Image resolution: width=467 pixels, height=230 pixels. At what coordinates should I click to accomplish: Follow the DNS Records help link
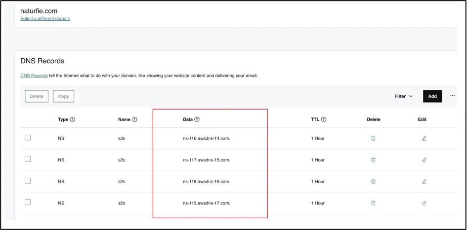point(34,76)
